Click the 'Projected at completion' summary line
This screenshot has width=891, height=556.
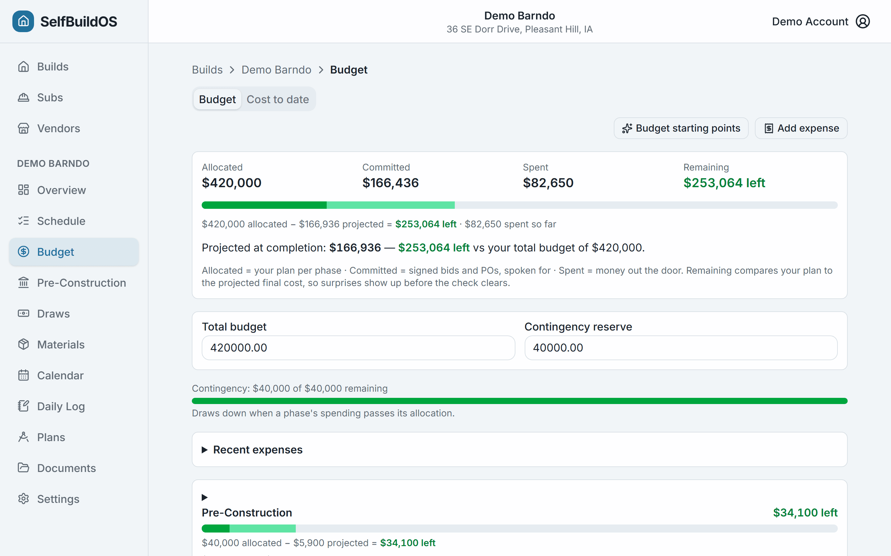point(423,247)
